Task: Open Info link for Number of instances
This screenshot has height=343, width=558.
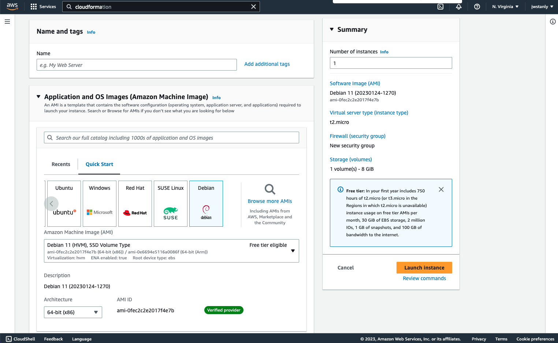Action: pyautogui.click(x=384, y=52)
